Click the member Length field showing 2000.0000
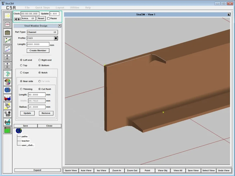 [x=38, y=44]
